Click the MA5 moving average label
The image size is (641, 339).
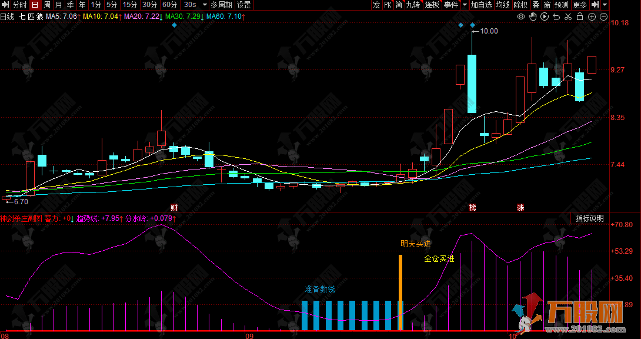point(61,16)
